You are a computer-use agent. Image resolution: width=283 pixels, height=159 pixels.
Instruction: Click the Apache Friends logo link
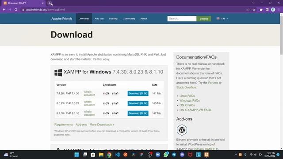(x=62, y=19)
